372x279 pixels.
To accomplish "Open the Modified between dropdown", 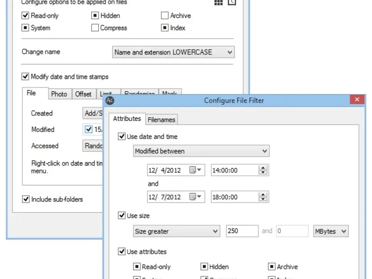I will (201, 151).
